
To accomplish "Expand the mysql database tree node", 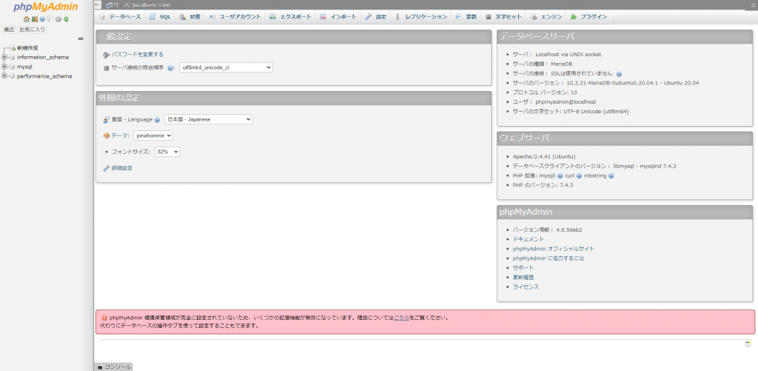I will coord(4,67).
